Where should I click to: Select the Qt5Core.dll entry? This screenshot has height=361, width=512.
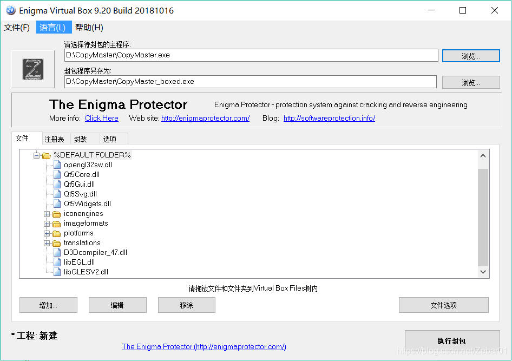click(82, 175)
